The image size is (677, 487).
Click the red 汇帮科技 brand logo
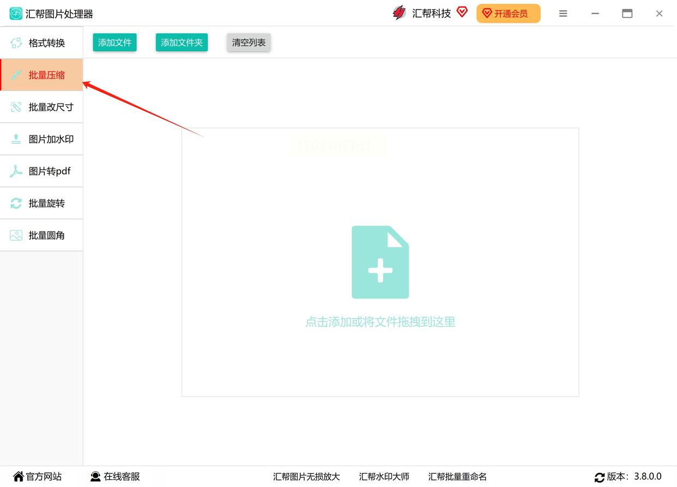point(400,13)
